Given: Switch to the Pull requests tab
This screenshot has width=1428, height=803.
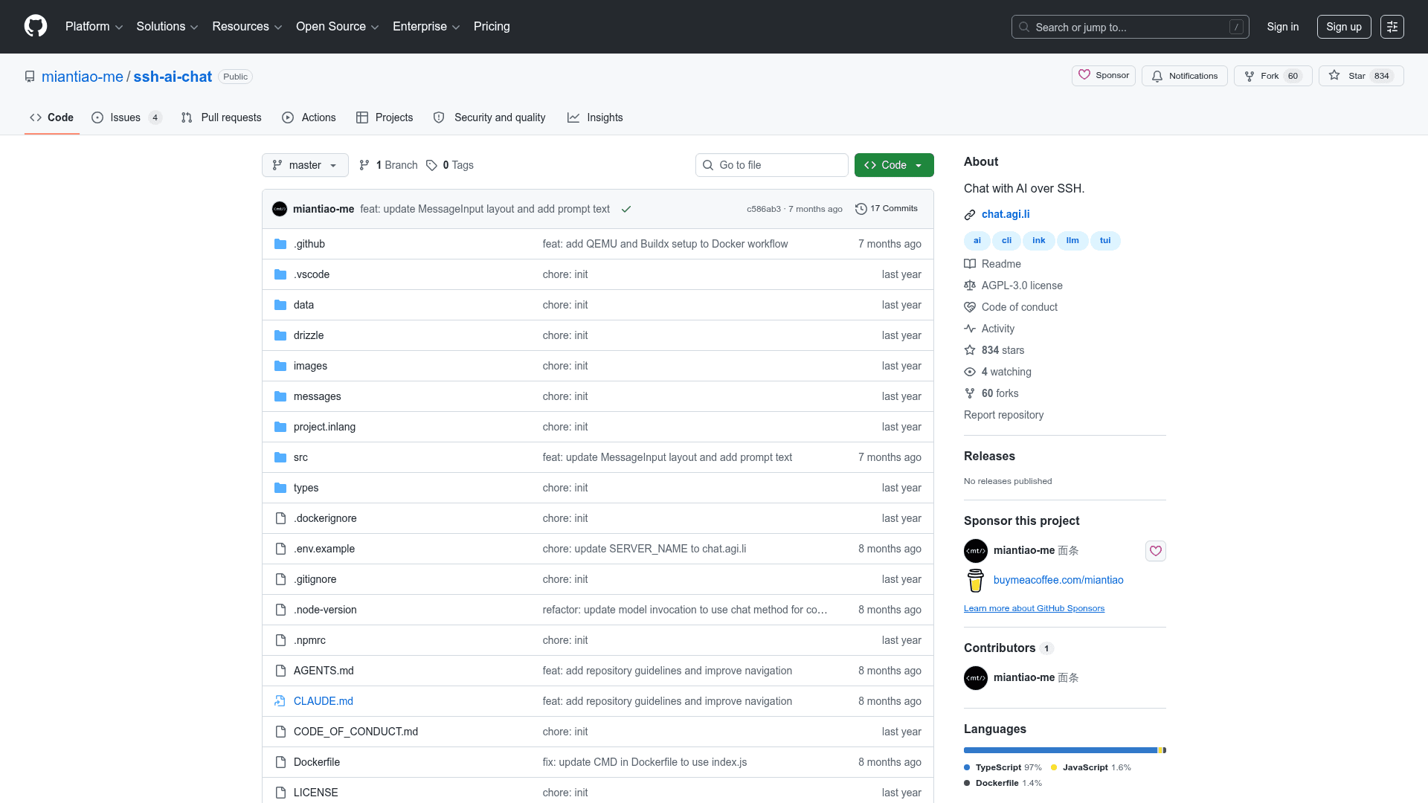Looking at the screenshot, I should click(x=222, y=117).
